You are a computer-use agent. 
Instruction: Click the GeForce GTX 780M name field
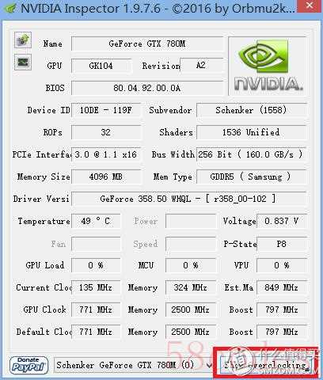click(x=147, y=44)
